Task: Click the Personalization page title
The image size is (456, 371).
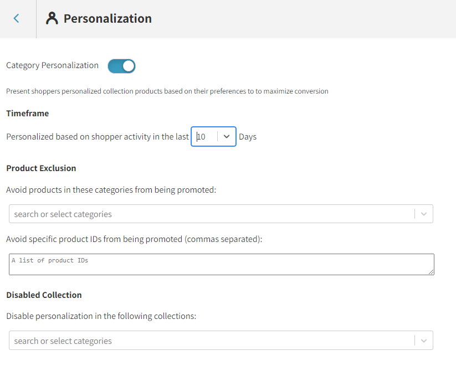Action: [x=107, y=18]
